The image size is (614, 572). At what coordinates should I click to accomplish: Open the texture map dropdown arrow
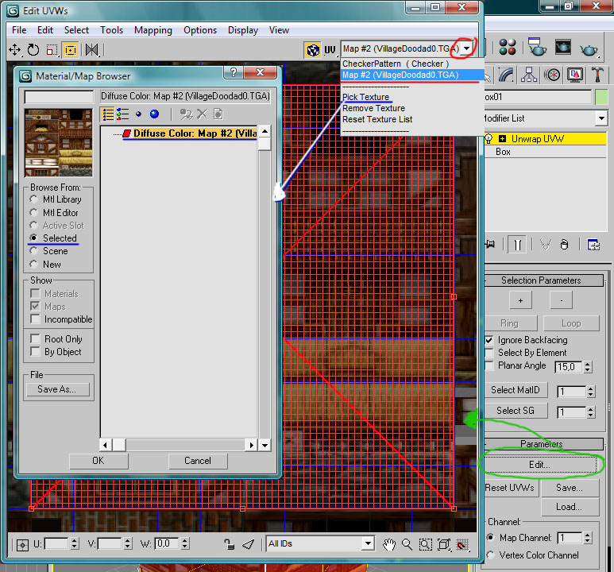pos(467,48)
